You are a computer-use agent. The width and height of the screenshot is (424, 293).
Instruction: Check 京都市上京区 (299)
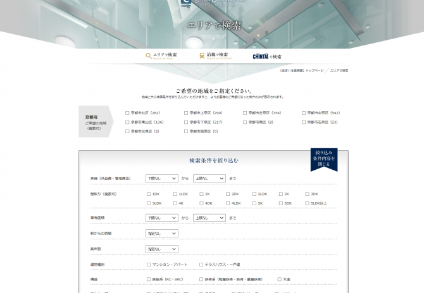(x=186, y=113)
